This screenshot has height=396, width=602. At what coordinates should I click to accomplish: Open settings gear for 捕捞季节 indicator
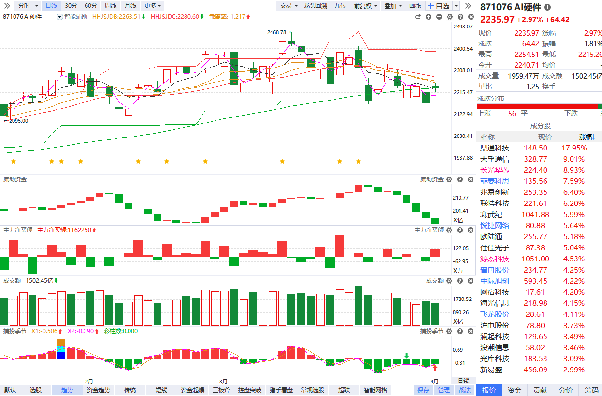[x=449, y=331]
